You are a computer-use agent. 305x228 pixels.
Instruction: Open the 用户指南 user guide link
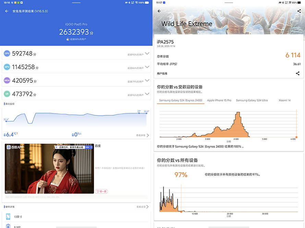point(162,73)
